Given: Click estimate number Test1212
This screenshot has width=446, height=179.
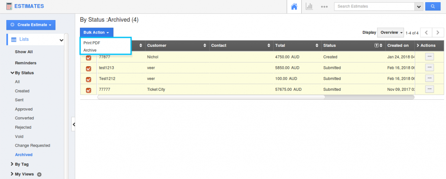Looking at the screenshot, I should 107,79.
